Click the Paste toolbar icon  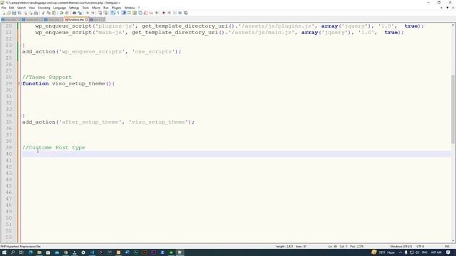[54, 13]
